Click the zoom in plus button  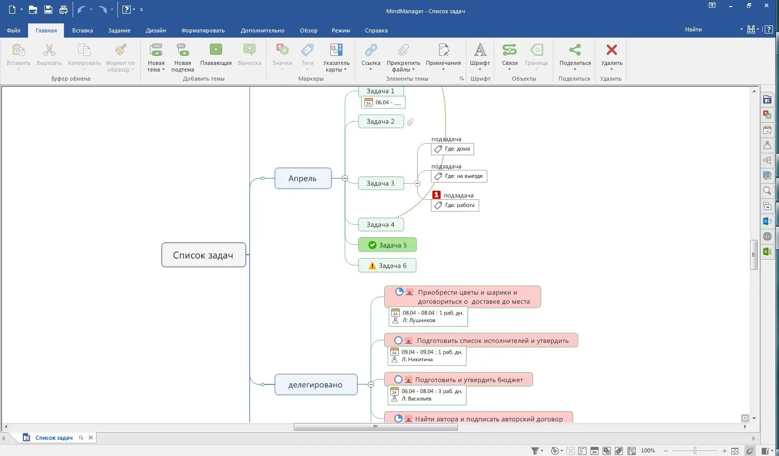pyautogui.click(x=725, y=451)
